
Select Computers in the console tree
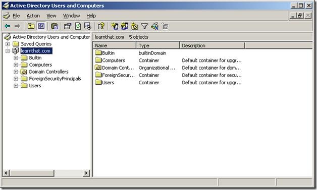[x=40, y=65]
